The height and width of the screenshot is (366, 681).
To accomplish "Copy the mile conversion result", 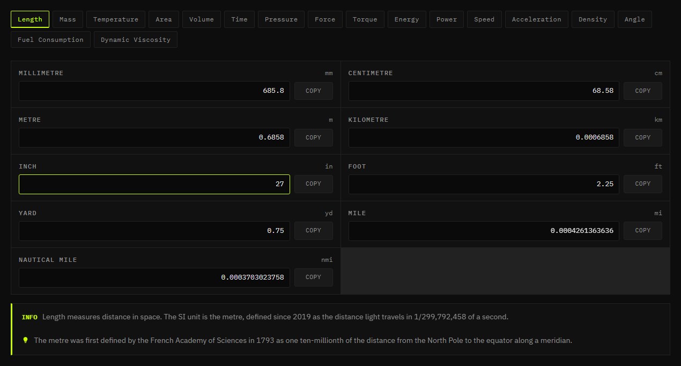I will [x=643, y=230].
